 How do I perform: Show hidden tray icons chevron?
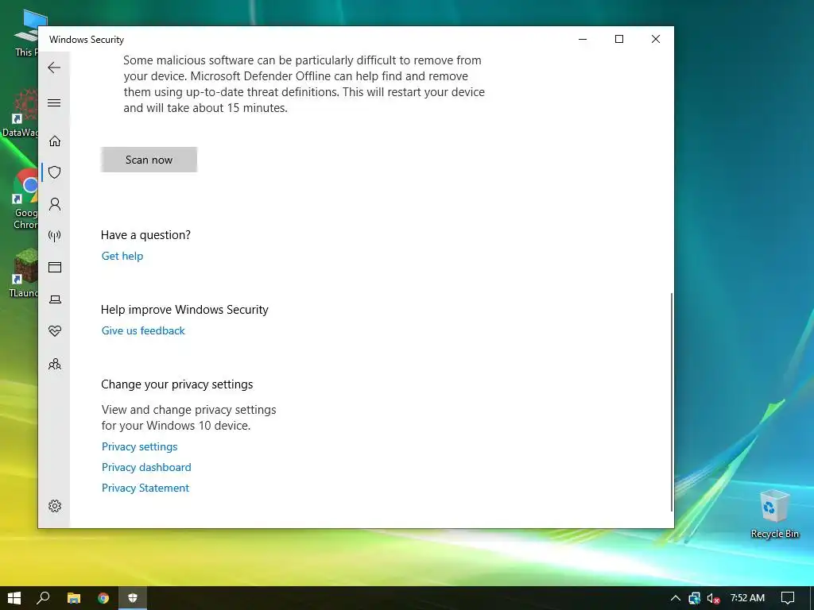click(676, 598)
